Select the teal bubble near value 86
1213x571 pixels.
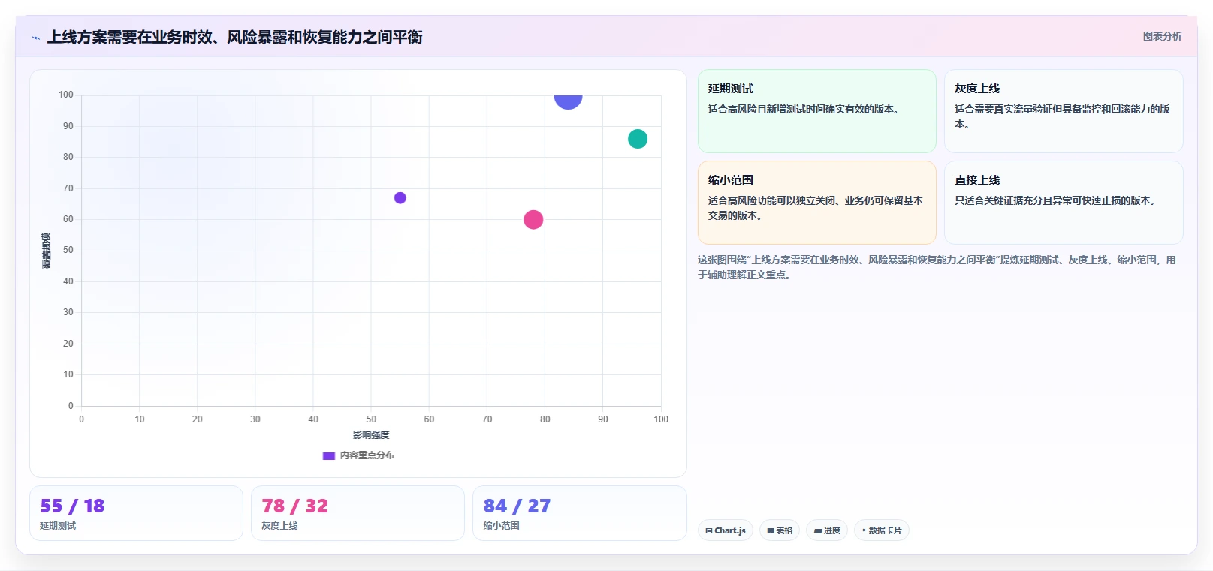click(638, 139)
